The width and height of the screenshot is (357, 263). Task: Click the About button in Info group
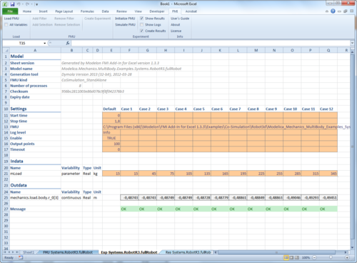coord(176,24)
